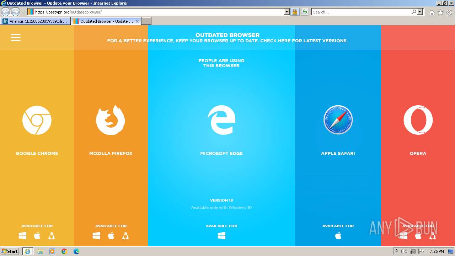455x256 pixels.
Task: Click 'Available only with Windows 10' text
Action: click(x=221, y=207)
